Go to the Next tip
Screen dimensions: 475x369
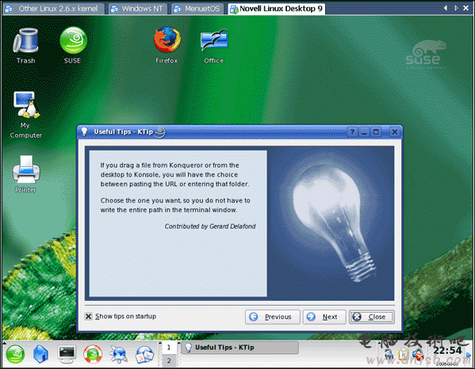324,317
